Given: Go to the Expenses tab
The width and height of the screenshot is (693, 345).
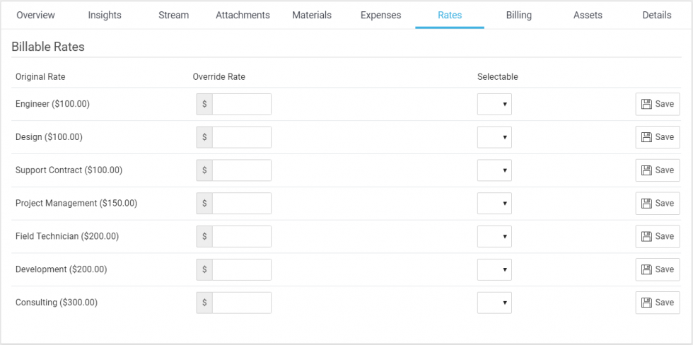Looking at the screenshot, I should [x=380, y=15].
